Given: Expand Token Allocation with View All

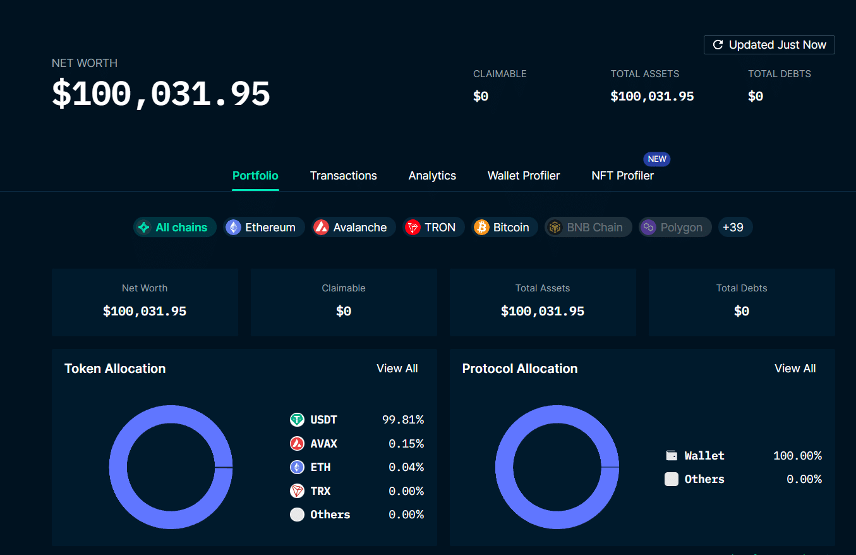Looking at the screenshot, I should point(397,369).
